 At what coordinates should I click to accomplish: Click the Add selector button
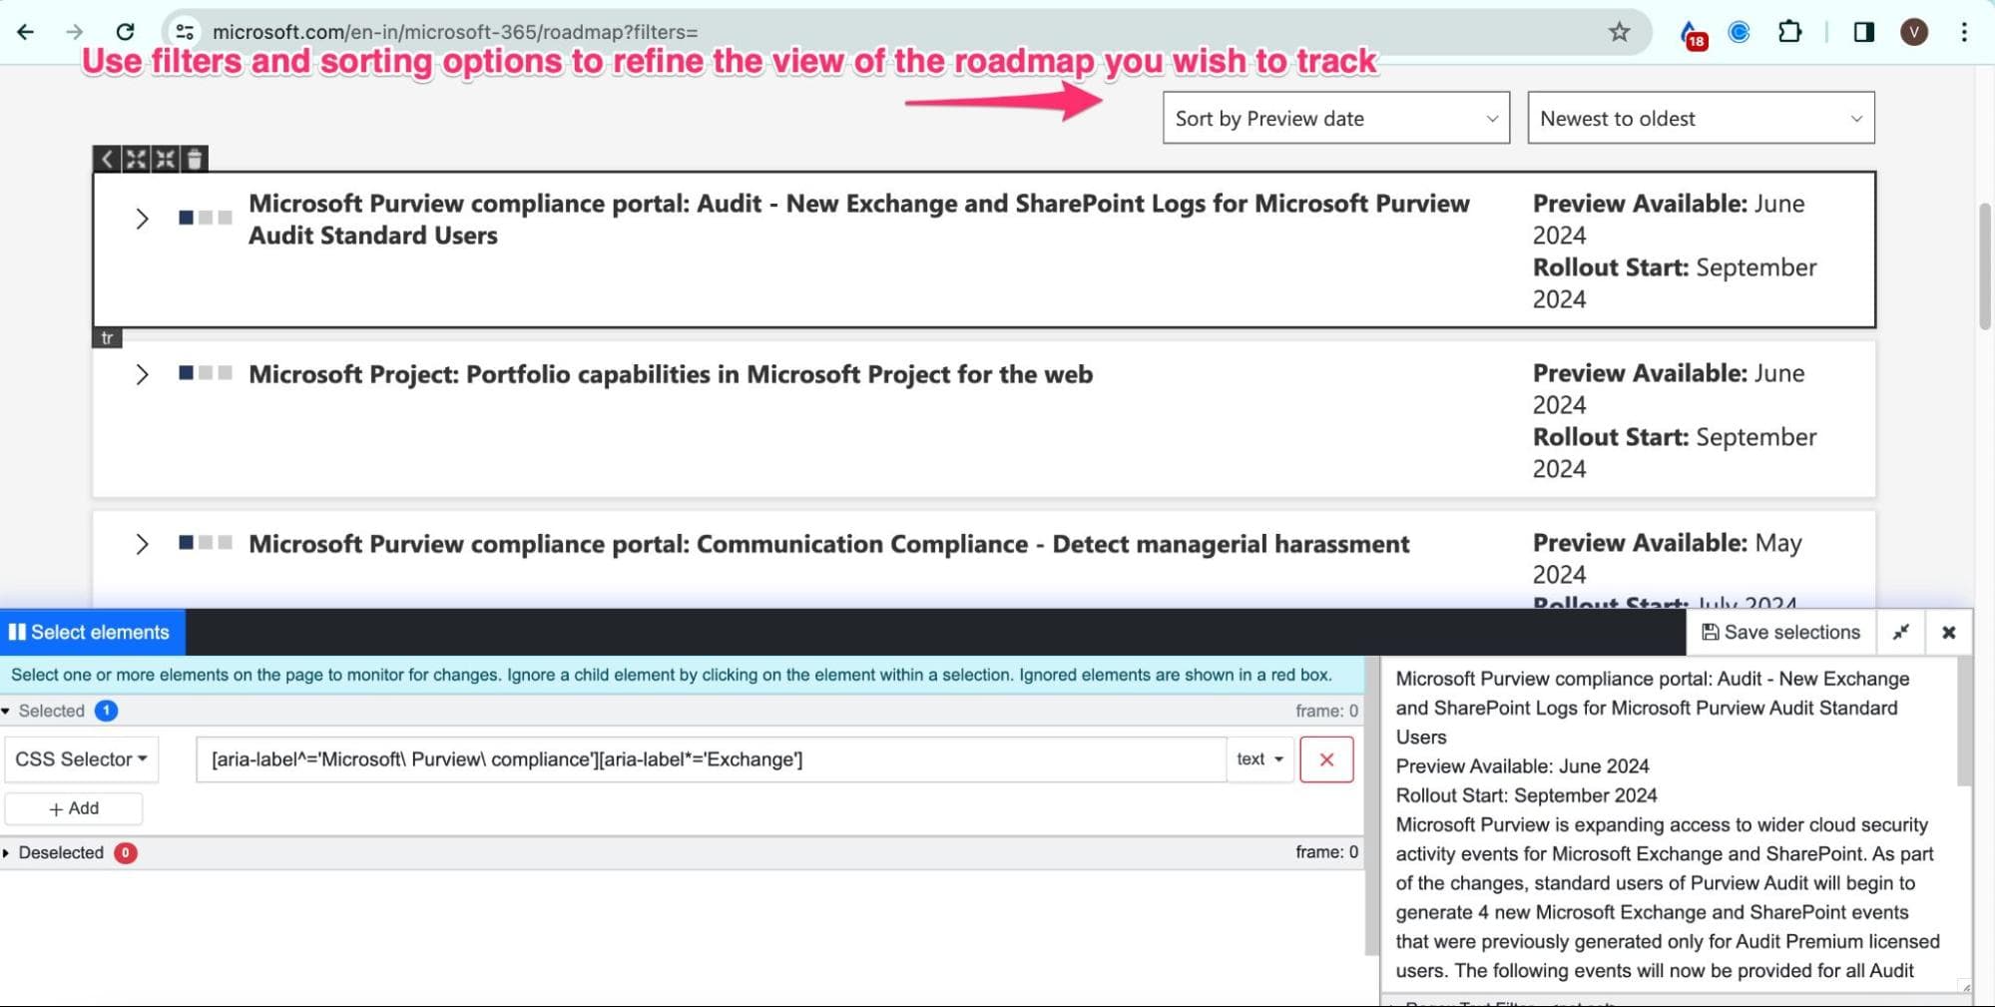(74, 808)
